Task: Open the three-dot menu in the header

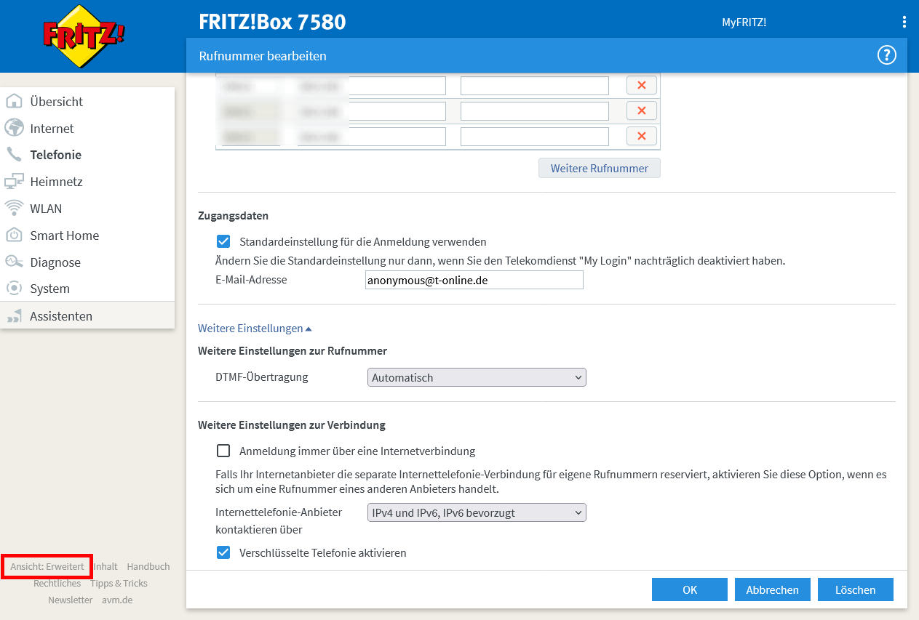Action: pyautogui.click(x=904, y=21)
